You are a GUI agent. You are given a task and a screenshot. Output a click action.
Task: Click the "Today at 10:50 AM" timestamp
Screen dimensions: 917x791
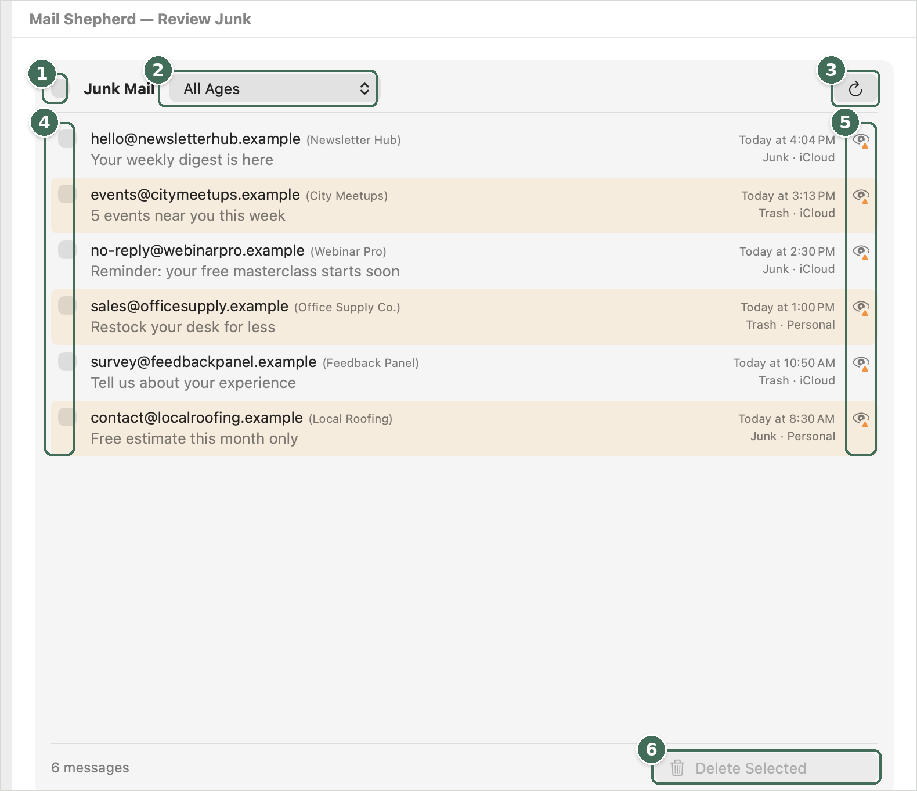tap(784, 363)
